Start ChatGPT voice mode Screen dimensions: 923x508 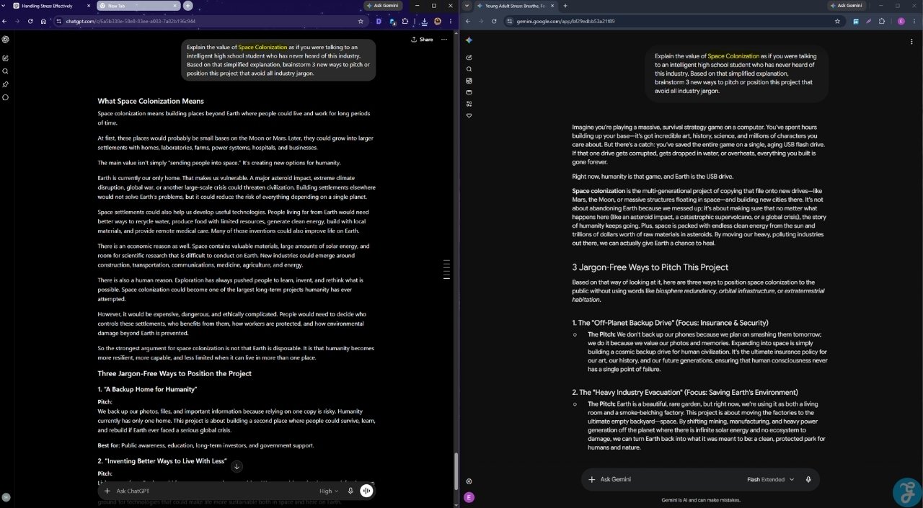point(366,491)
